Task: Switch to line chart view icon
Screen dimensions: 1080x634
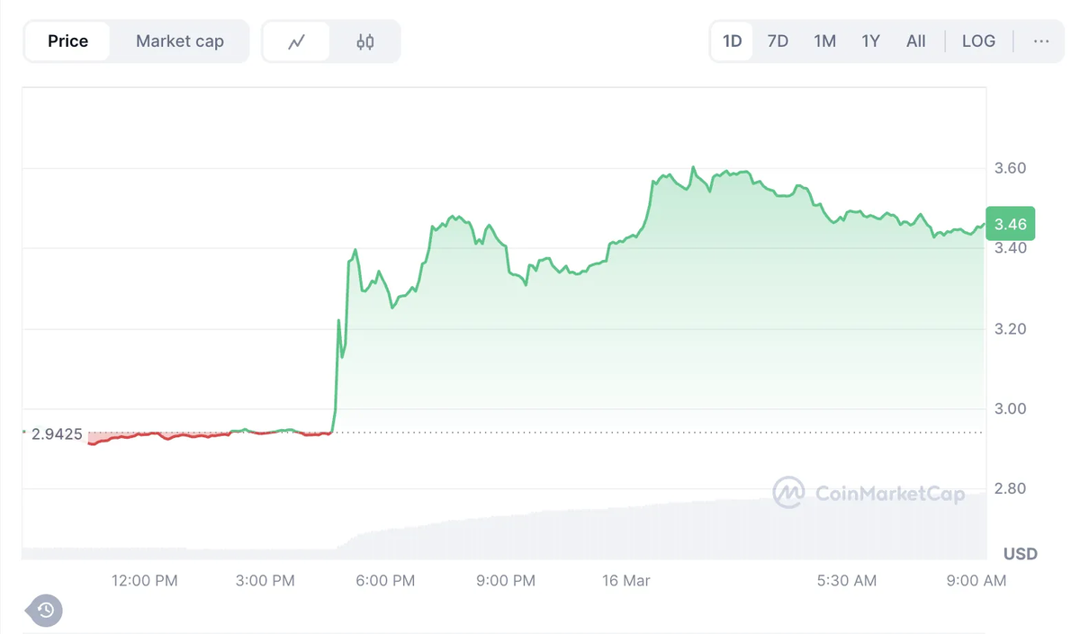Action: tap(296, 41)
